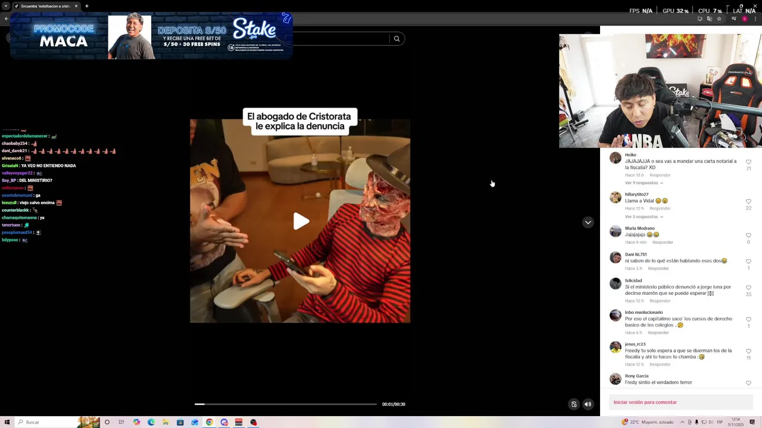Open lobo revolucionario's username link

644,313
